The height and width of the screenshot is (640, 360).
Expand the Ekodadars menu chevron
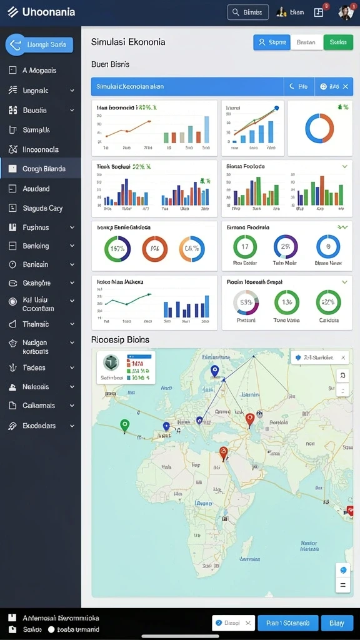click(72, 426)
